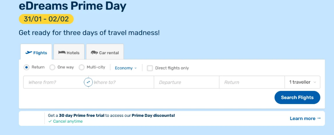Click the airplane icon on Flights tab
Viewport: 334px width, 135px height.
coord(29,52)
